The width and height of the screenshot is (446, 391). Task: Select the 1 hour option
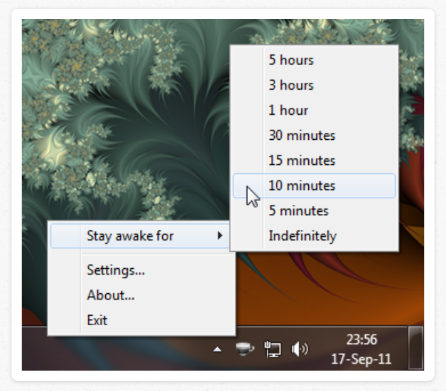[x=314, y=110]
